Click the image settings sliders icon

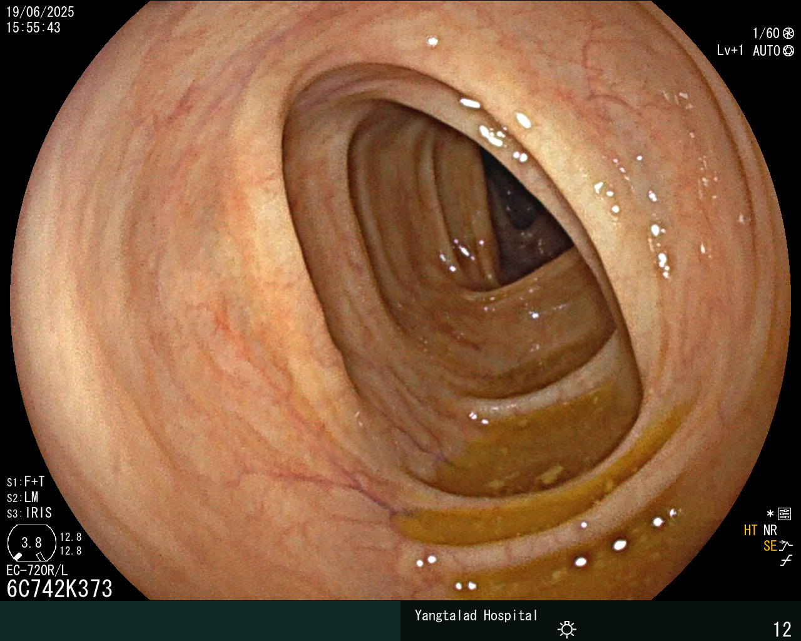click(x=784, y=515)
